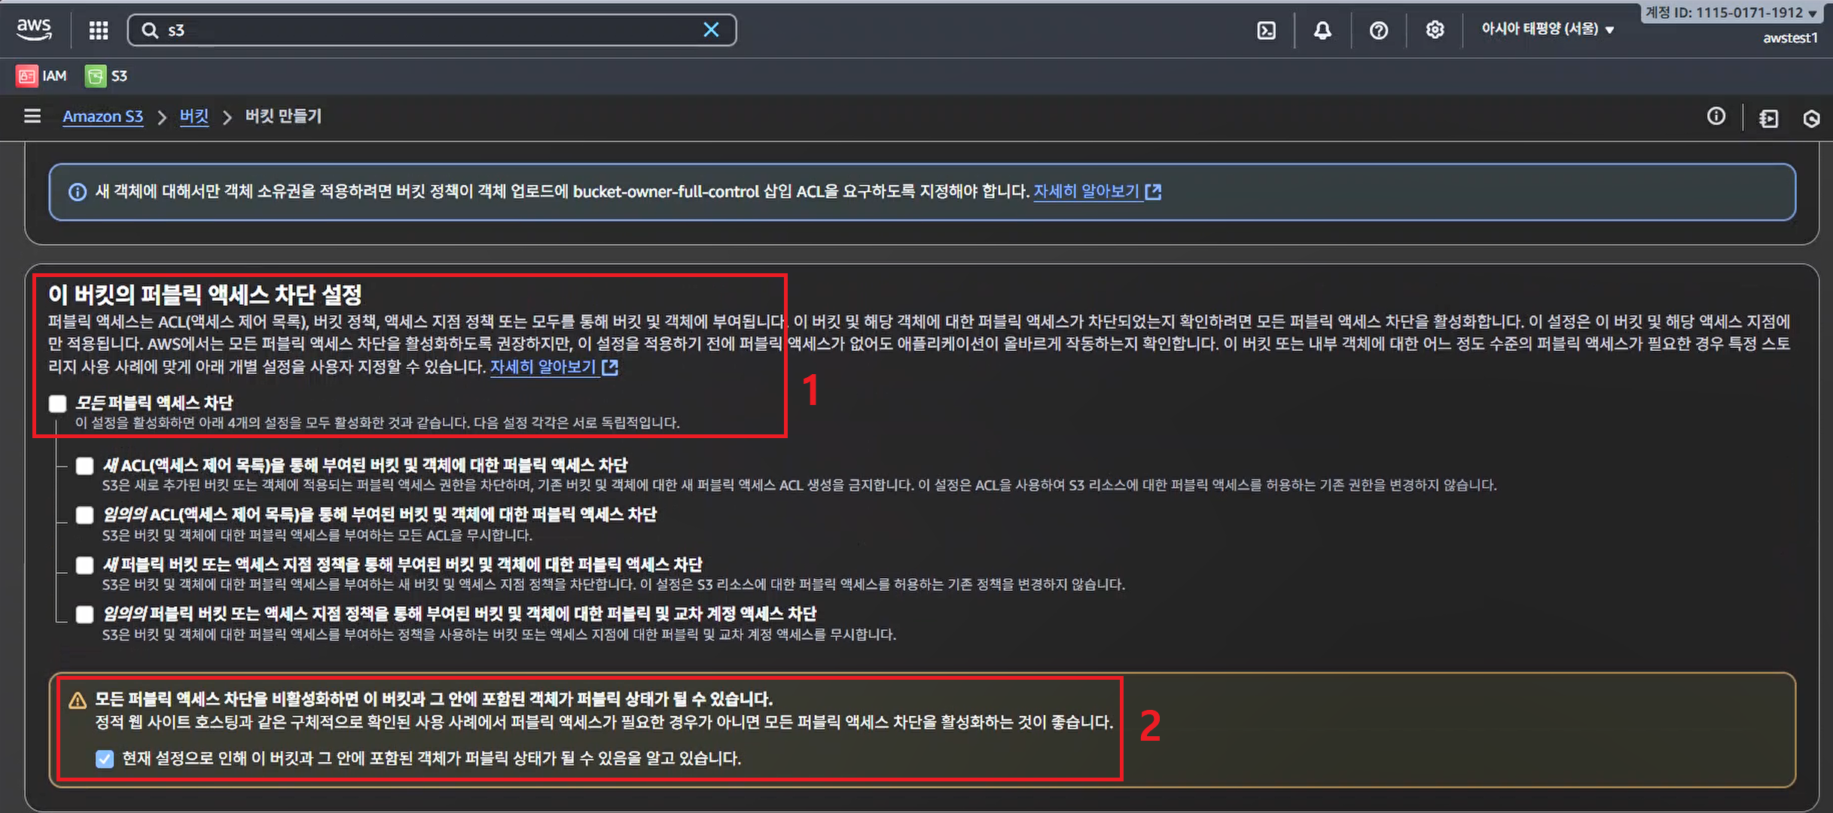Expand the 아시아 태평양 (서울) region dropdown

click(x=1547, y=29)
